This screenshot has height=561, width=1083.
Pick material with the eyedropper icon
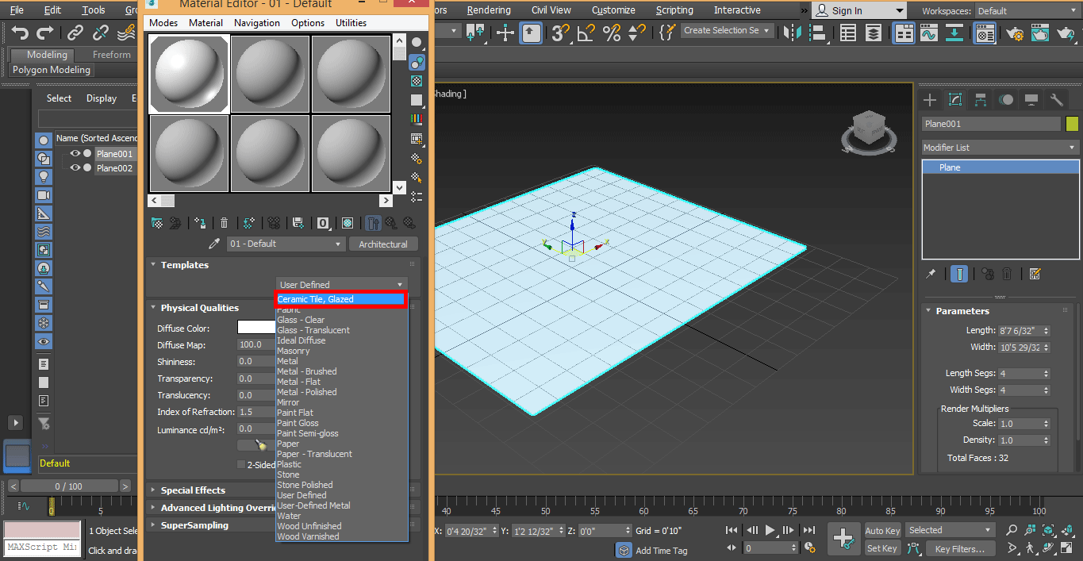pyautogui.click(x=213, y=244)
